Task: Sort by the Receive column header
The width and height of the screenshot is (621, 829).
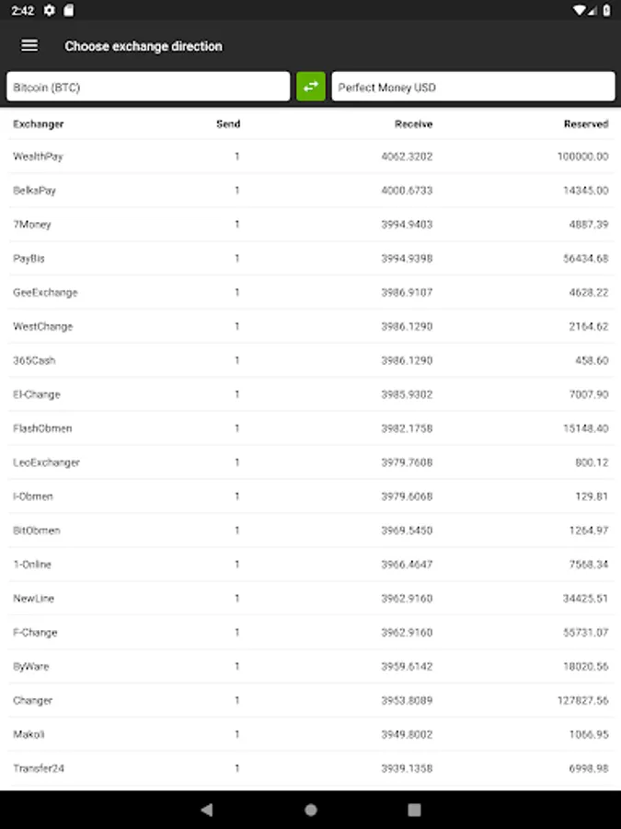Action: [x=413, y=123]
